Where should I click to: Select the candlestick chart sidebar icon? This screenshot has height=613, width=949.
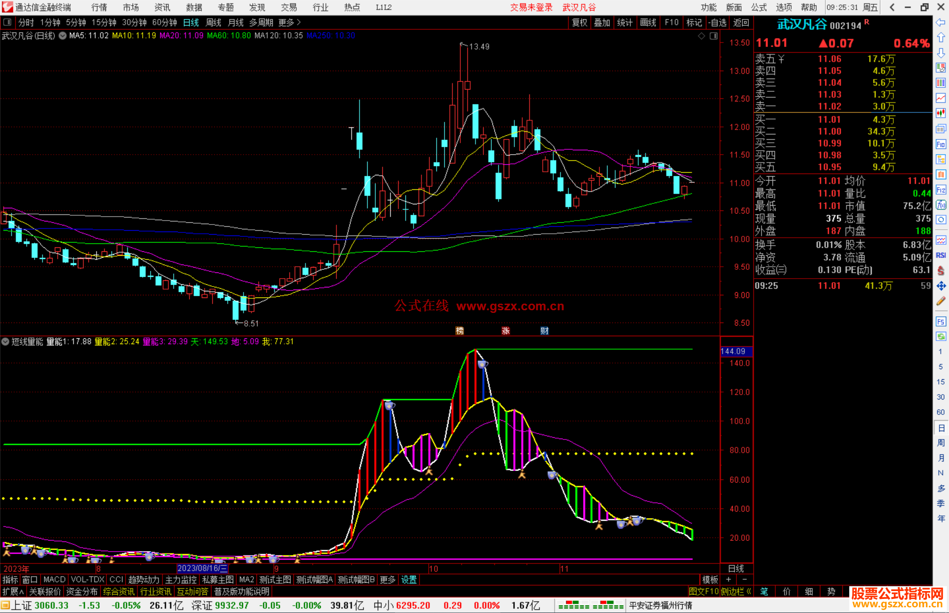click(x=941, y=113)
